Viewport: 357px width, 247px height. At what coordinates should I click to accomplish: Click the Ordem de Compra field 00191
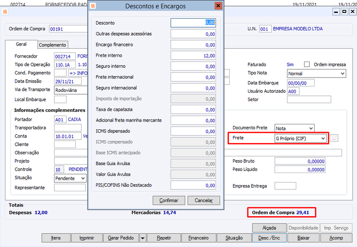68,29
